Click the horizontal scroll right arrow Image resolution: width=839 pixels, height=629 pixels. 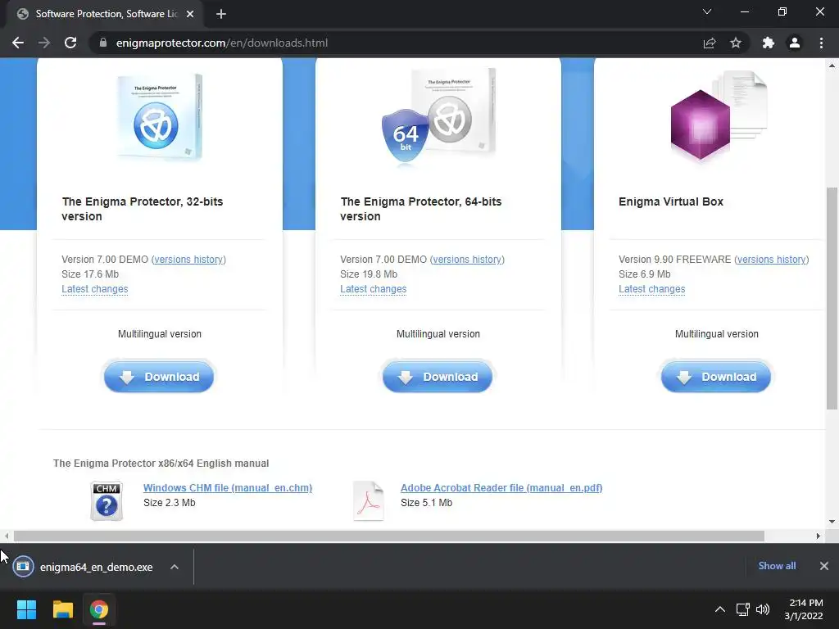coord(819,536)
